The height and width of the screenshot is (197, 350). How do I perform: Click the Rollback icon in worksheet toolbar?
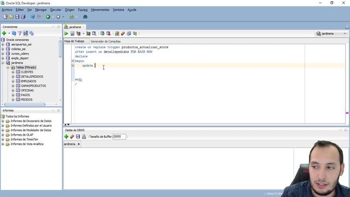click(108, 33)
